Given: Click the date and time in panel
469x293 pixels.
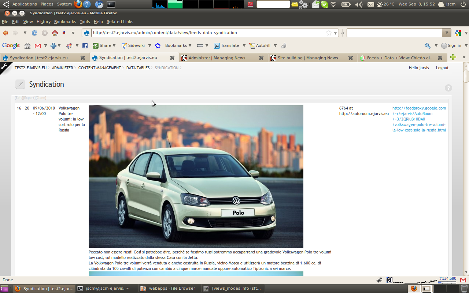Looking at the screenshot, I should [x=417, y=4].
